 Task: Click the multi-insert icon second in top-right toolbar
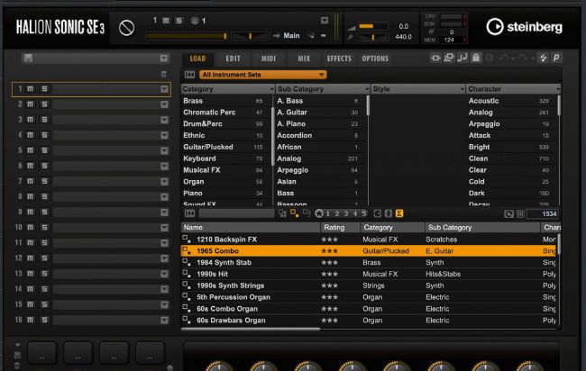tap(449, 58)
